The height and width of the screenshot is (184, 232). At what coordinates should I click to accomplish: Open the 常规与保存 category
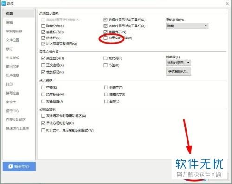point(14,31)
